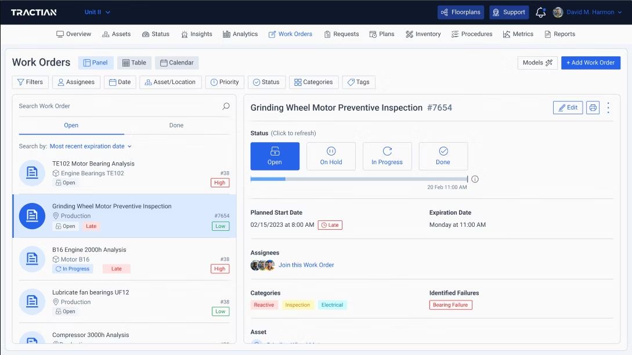Go to Inventory in the navigation
This screenshot has width=632, height=355.
coord(423,34)
